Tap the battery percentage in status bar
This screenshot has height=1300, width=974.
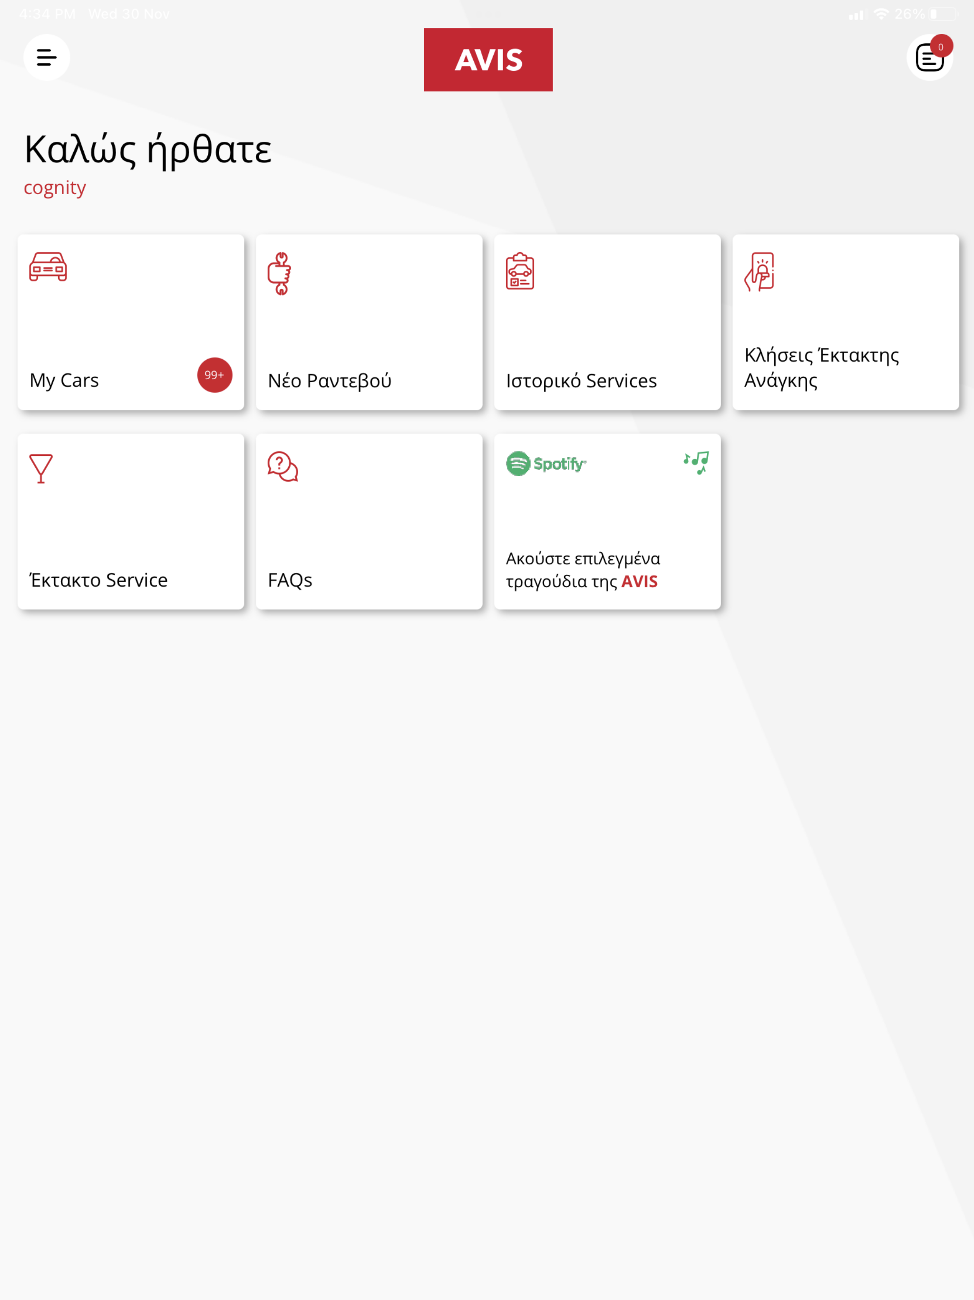(909, 14)
